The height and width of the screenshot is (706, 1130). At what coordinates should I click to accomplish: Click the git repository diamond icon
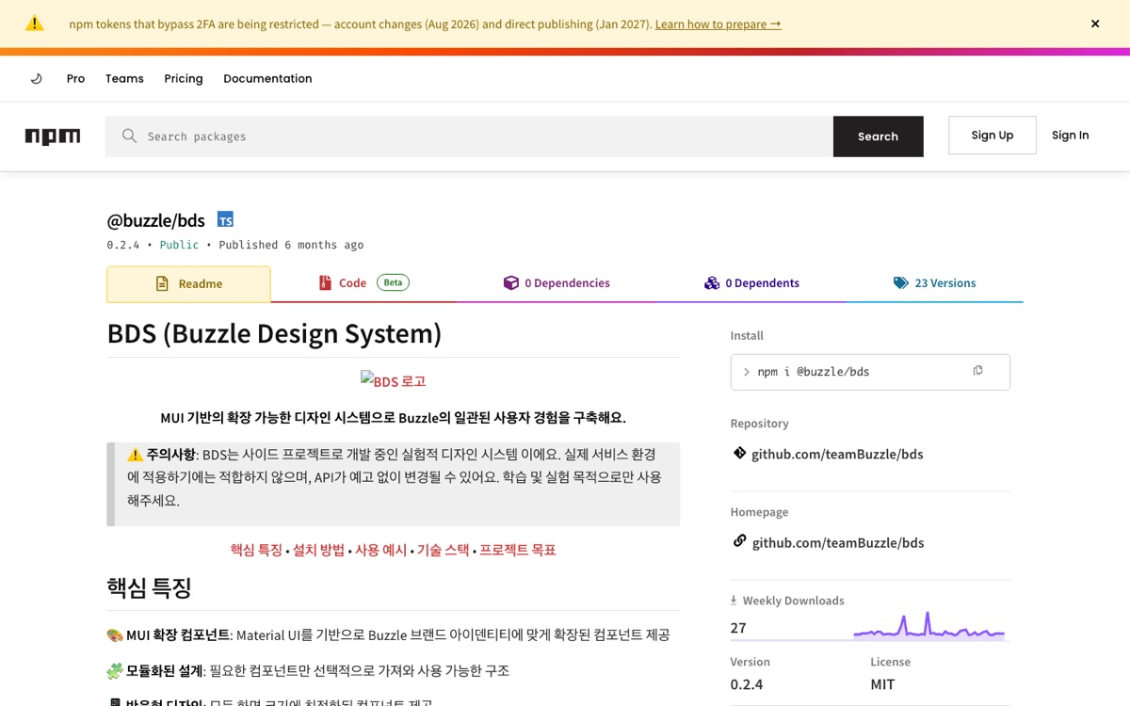[740, 453]
